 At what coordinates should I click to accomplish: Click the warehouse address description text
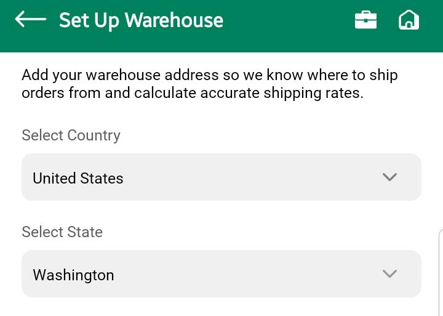(209, 84)
